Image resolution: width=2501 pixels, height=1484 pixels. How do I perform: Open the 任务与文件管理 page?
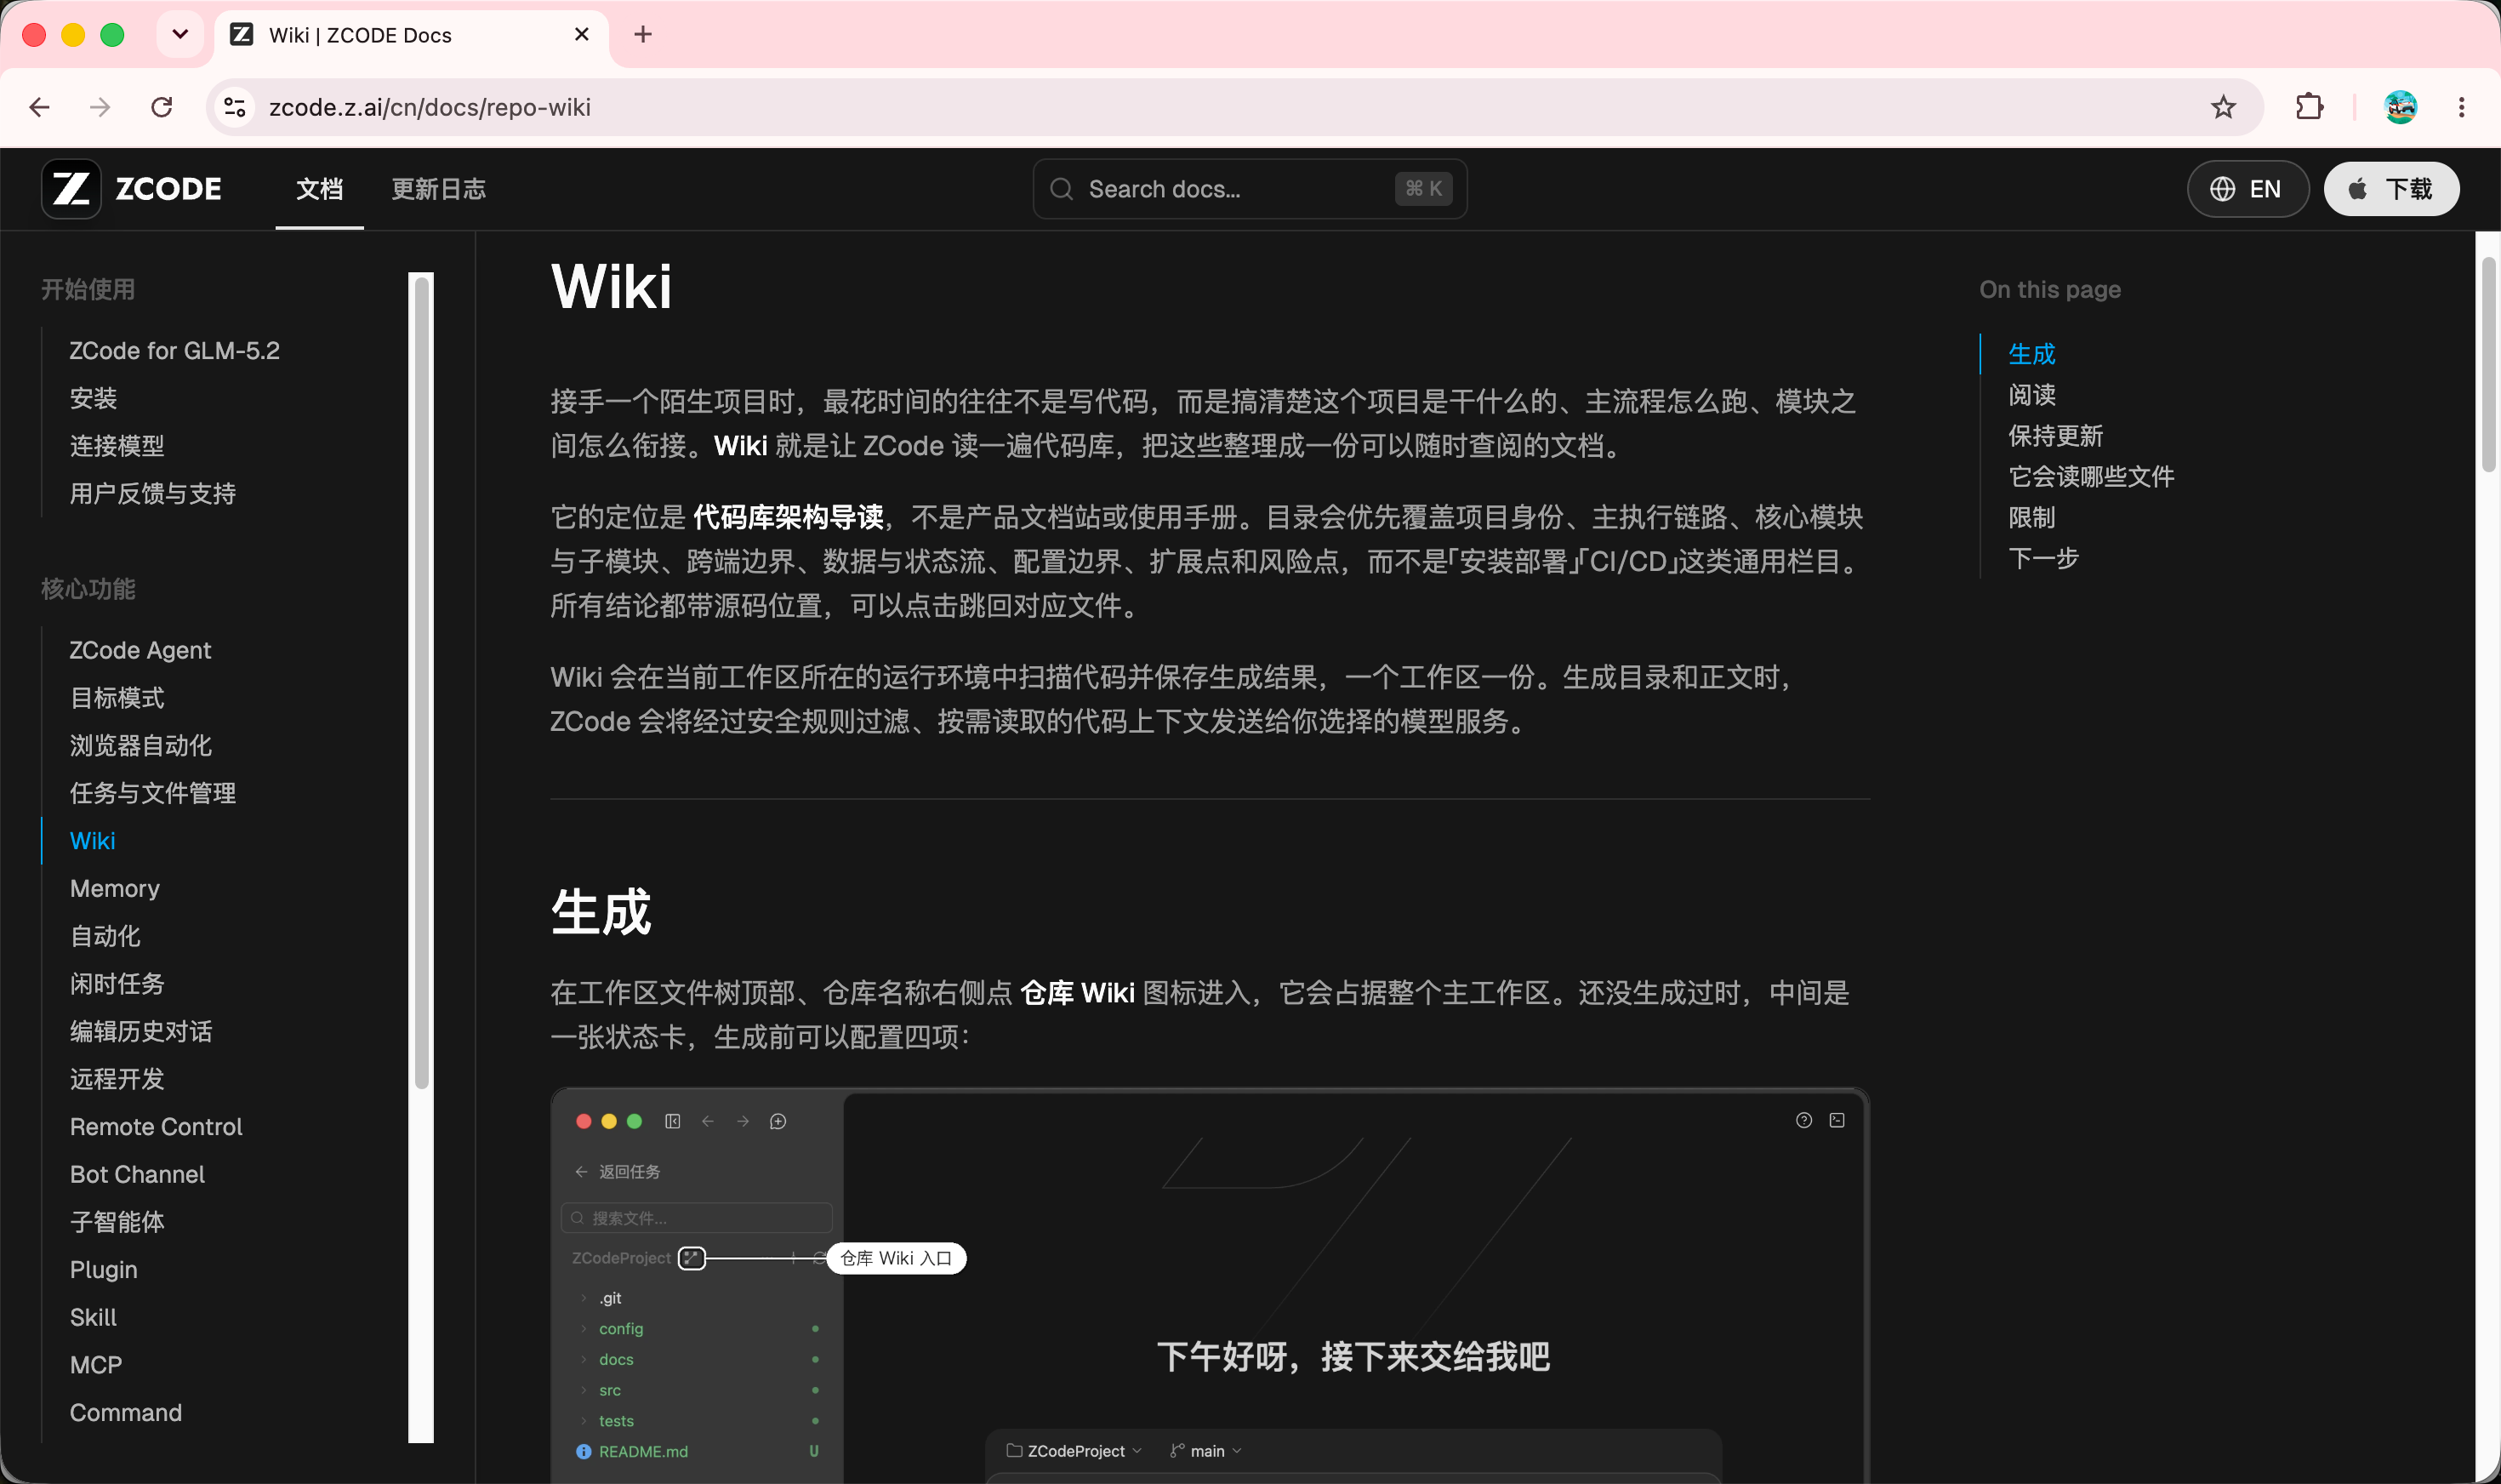153,793
